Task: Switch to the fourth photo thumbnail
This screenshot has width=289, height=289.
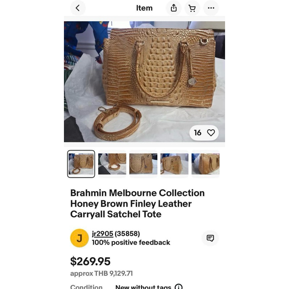Action: tap(174, 164)
